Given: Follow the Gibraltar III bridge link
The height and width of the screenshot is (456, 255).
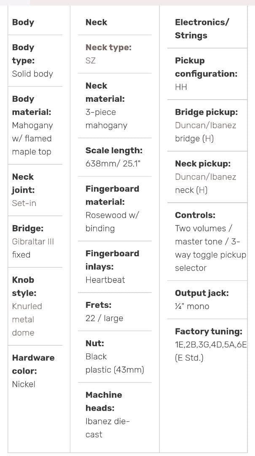Looking at the screenshot, I should tap(33, 242).
